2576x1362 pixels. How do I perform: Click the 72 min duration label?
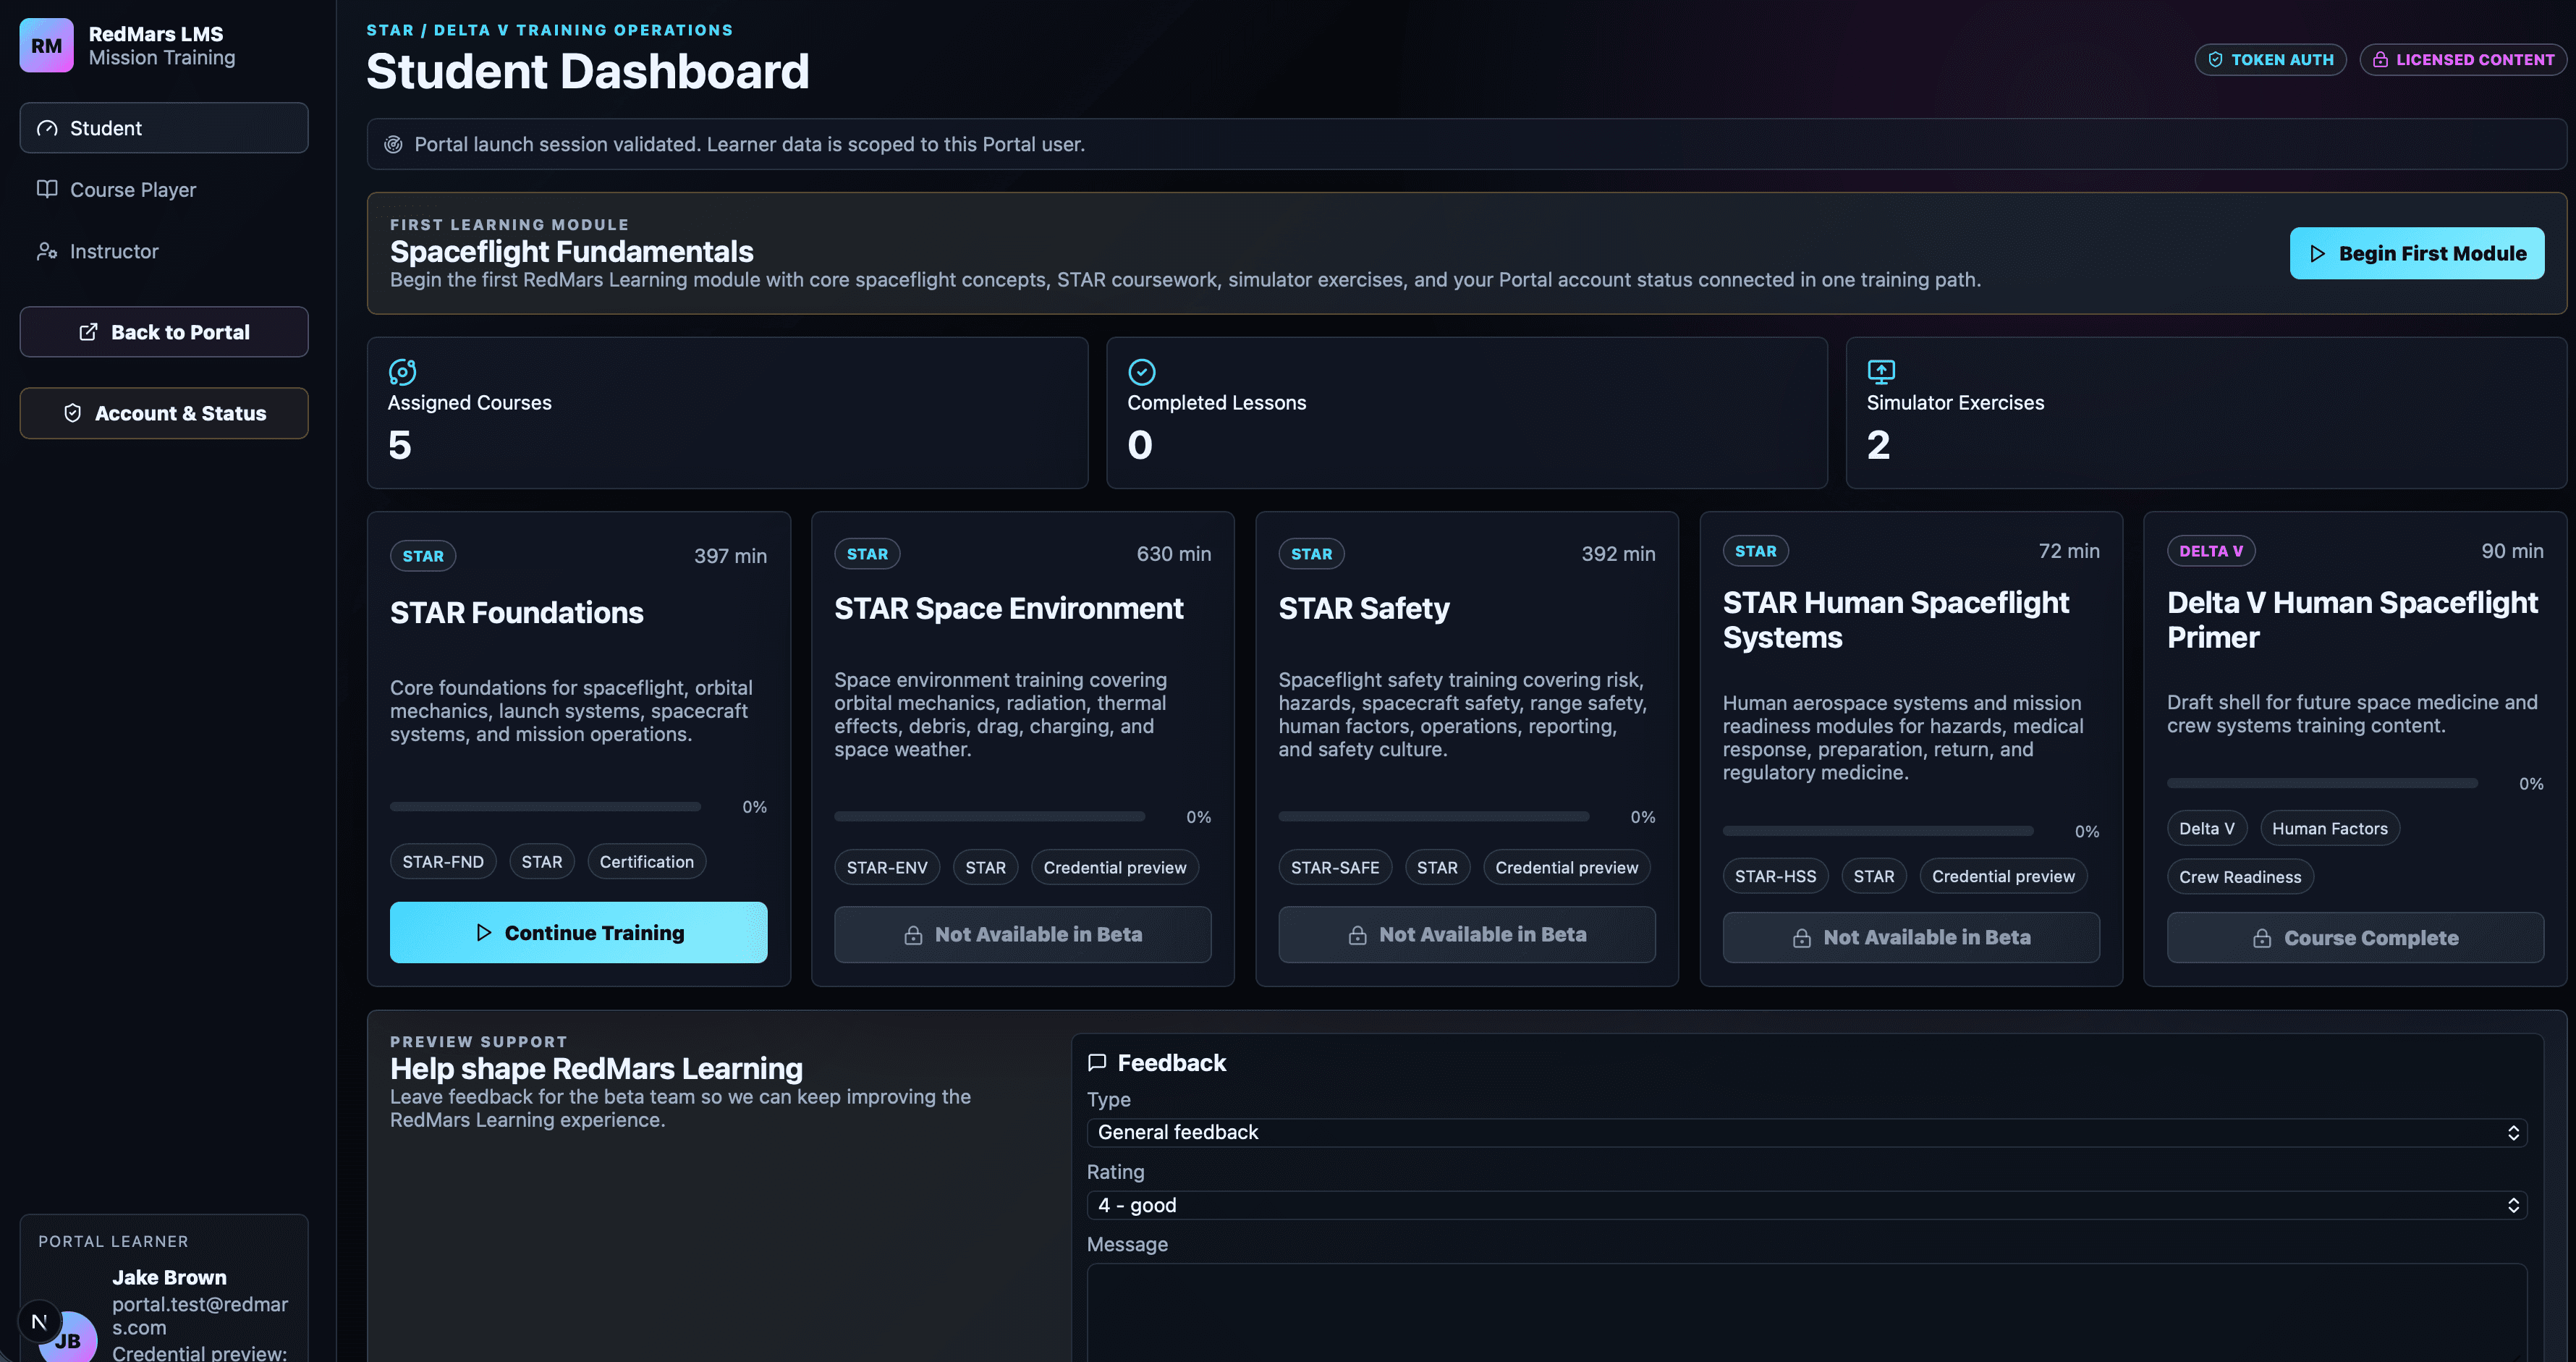2068,551
